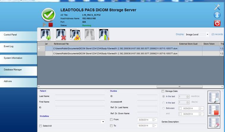Click the grid scrollbar right arrow
The height and width of the screenshot is (132, 225).
pos(222,87)
